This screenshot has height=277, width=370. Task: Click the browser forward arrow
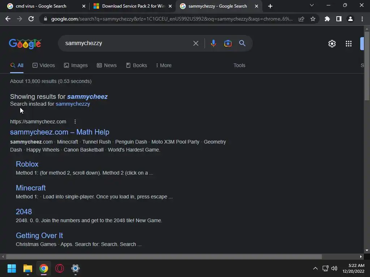(20, 19)
